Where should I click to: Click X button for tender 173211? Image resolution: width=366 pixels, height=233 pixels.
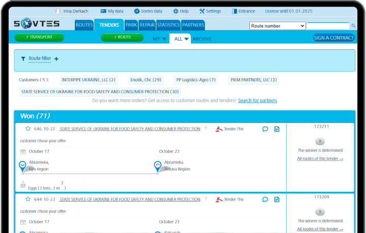click(x=320, y=141)
